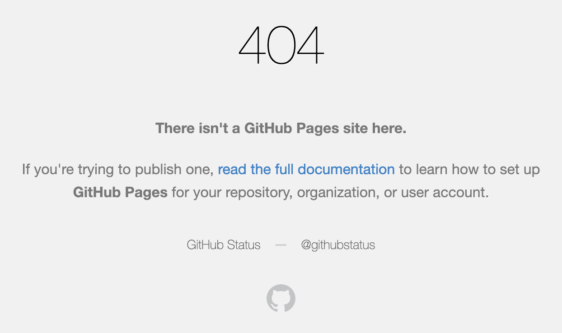This screenshot has height=333, width=562.
Task: Select the first 4 digit of 404
Action: pos(251,45)
